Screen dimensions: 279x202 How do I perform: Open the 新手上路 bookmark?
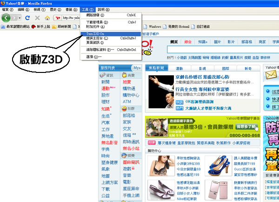click(x=41, y=26)
